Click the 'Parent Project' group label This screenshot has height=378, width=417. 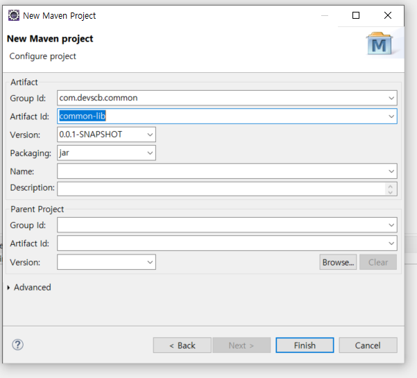click(x=37, y=209)
